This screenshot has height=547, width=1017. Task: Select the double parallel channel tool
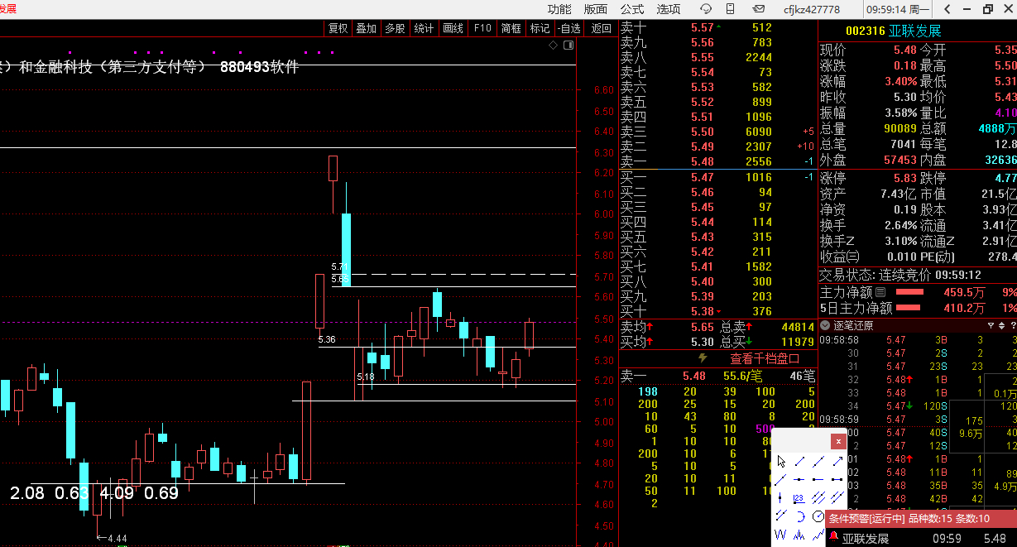point(837,497)
